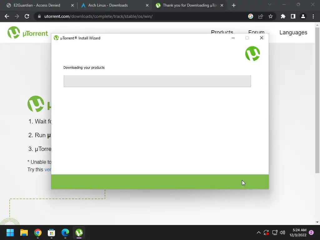The height and width of the screenshot is (240, 320).
Task: Reload the utorrent.com page
Action: pyautogui.click(x=27, y=16)
